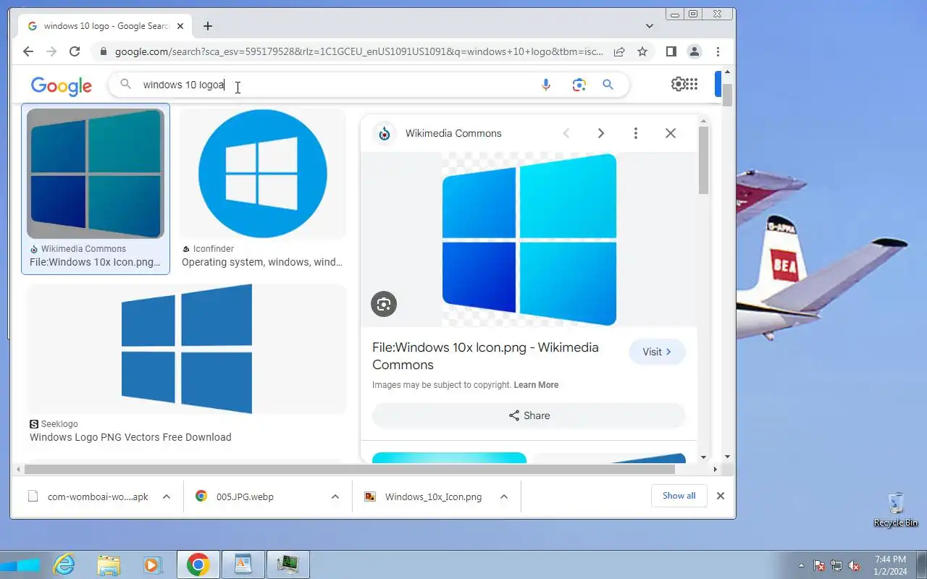Click Wikimedia Commons source in preview header
Image resolution: width=927 pixels, height=579 pixels.
coord(453,133)
